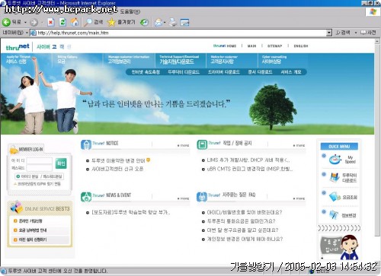
Task: Click the My Speed quick menu icon
Action: (x=335, y=160)
